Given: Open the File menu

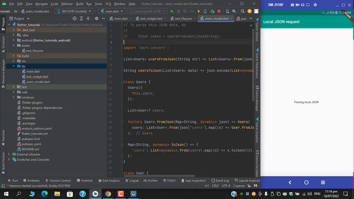Looking at the screenshot, I should pyautogui.click(x=12, y=4).
